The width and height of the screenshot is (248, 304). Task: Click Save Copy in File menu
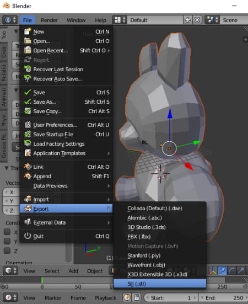(x=66, y=111)
